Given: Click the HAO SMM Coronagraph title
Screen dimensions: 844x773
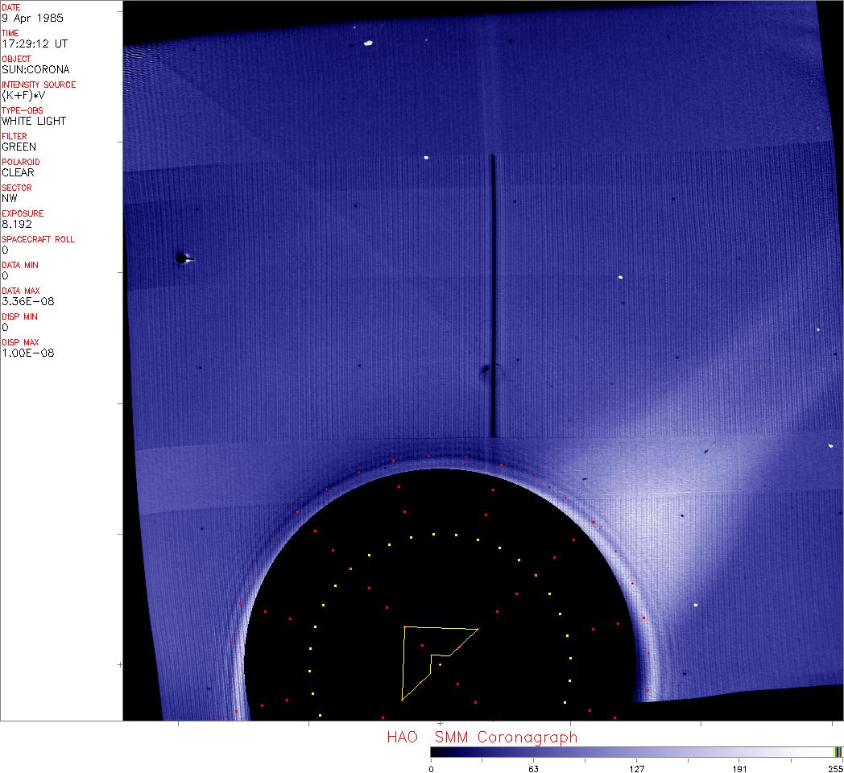Looking at the screenshot, I should 482,738.
